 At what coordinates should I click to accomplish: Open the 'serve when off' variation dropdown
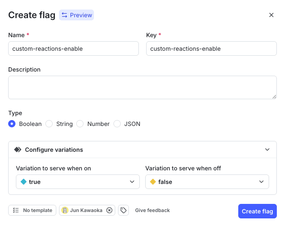pos(207,182)
